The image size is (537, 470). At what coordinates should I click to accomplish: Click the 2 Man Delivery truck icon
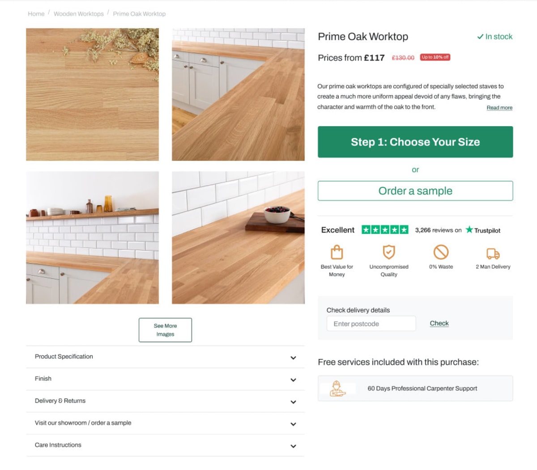(493, 254)
